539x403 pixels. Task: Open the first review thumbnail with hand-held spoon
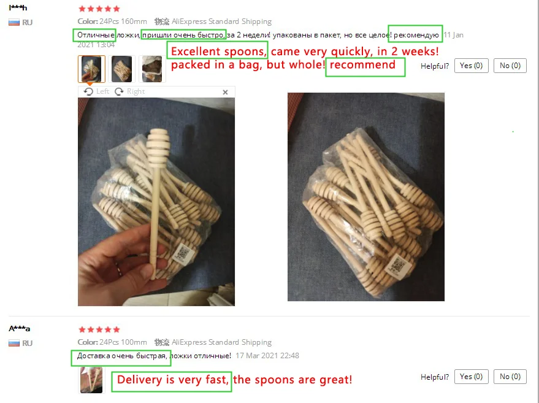(x=91, y=69)
